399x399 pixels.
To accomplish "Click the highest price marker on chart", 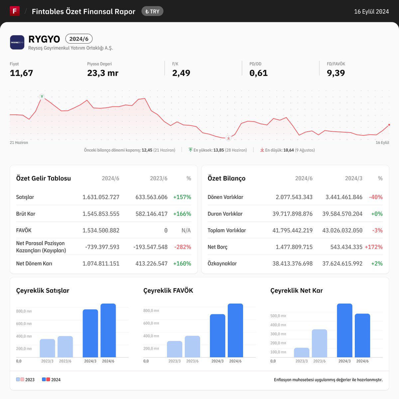I will [x=42, y=97].
